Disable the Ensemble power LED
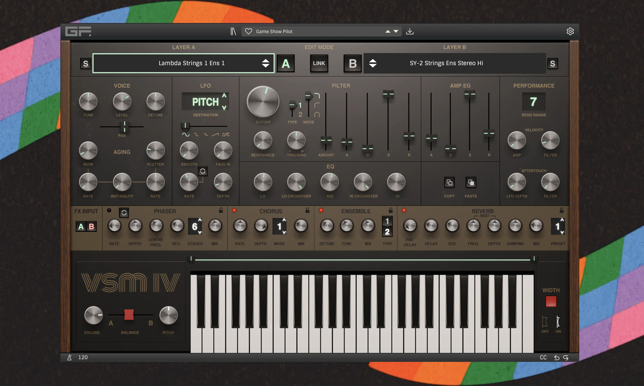 click(x=321, y=210)
